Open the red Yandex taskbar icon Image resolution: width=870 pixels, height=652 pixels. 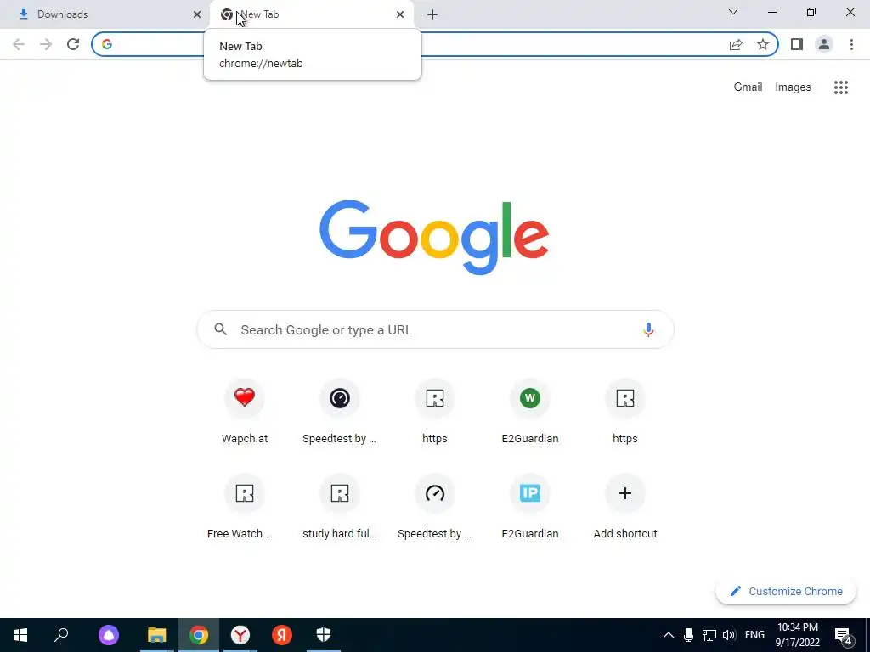[x=282, y=635]
